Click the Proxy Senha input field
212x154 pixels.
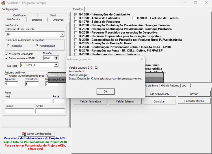(x=50, y=111)
